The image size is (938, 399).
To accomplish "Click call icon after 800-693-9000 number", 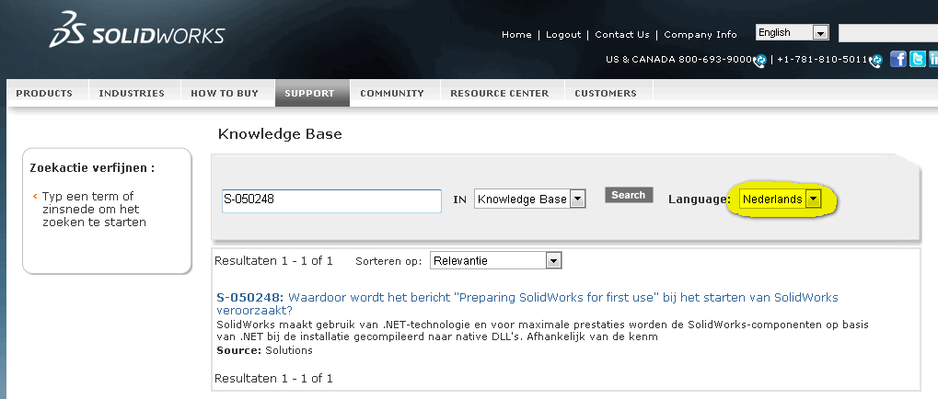I will (760, 61).
